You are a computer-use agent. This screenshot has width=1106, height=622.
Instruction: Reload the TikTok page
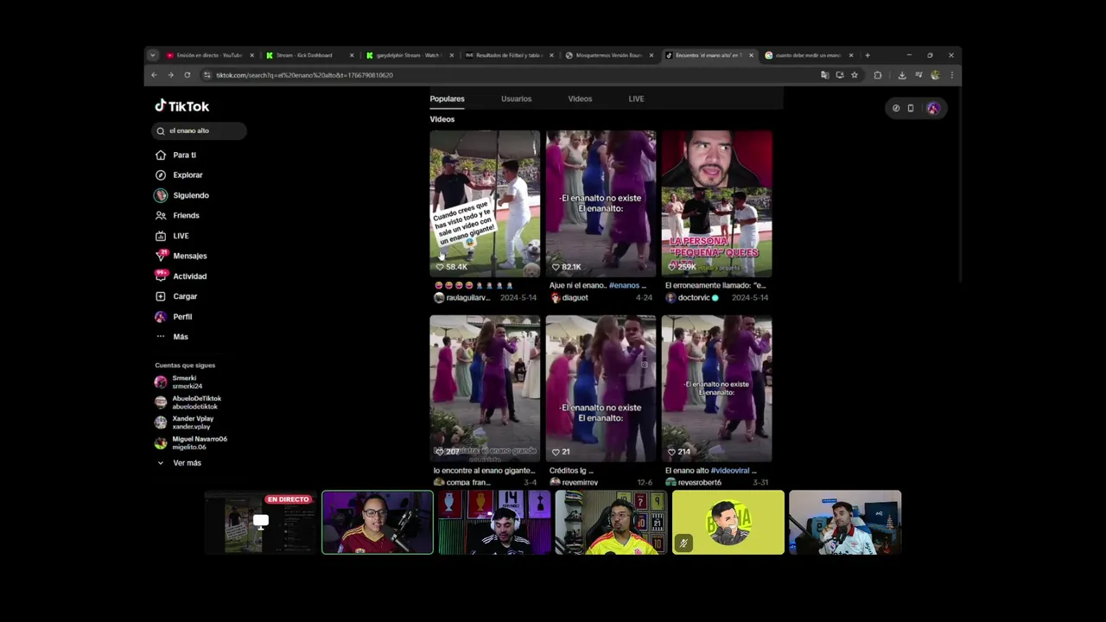click(187, 75)
